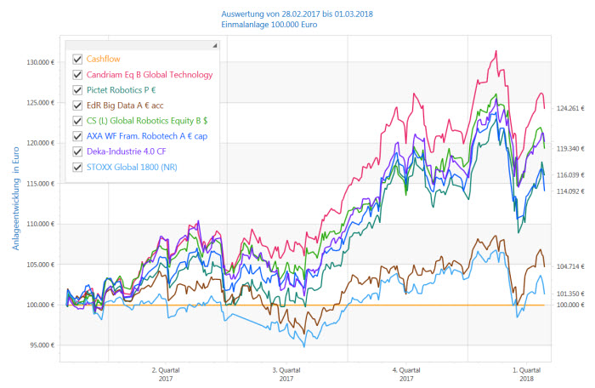595x388 pixels.
Task: Click the Cashflow legend label
Action: click(x=104, y=60)
